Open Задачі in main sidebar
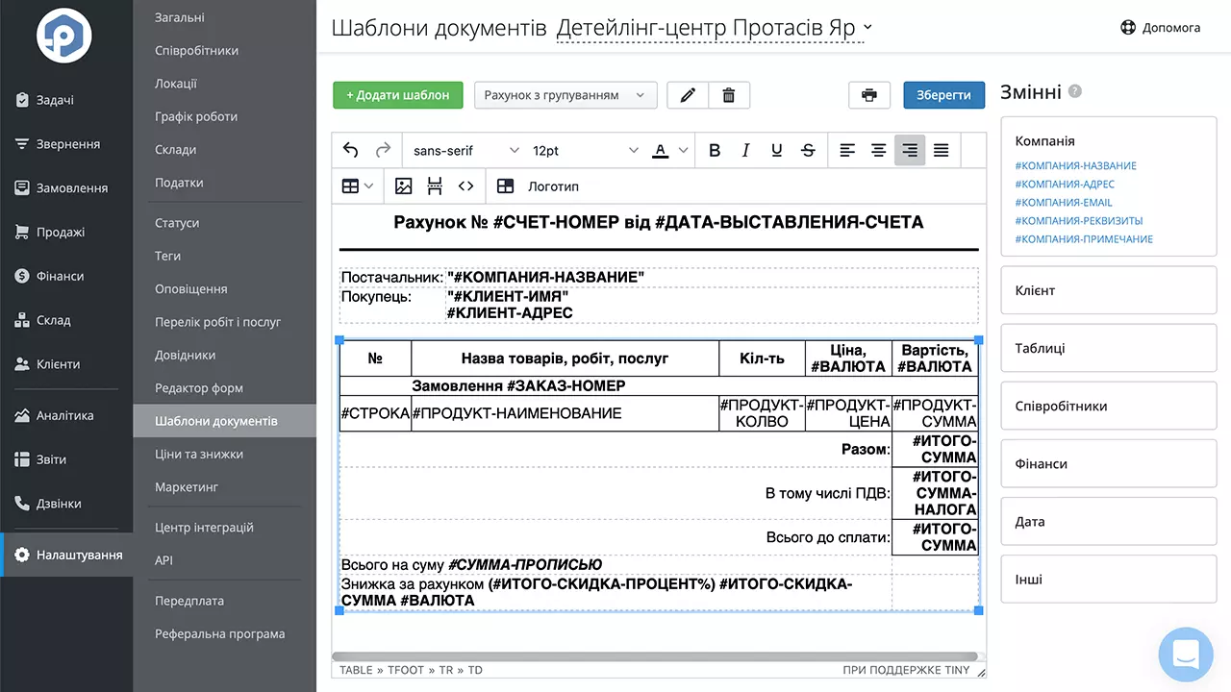Image resolution: width=1231 pixels, height=692 pixels. coord(66,100)
